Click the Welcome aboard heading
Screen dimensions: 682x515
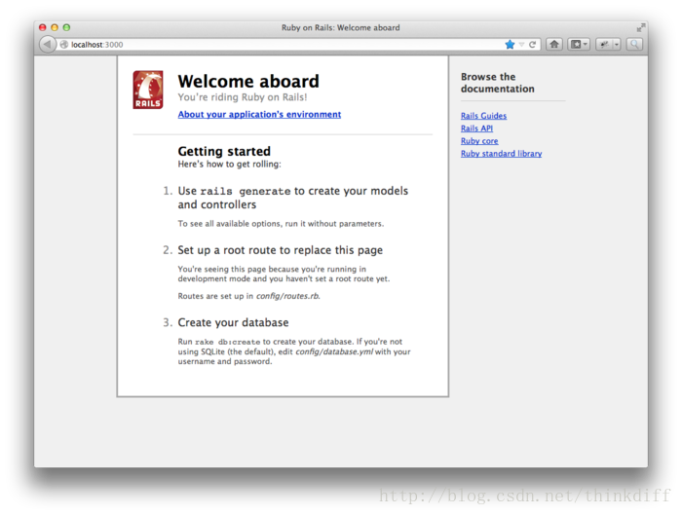coord(248,81)
